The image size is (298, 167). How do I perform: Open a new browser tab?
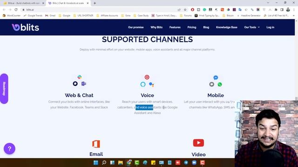(95, 3)
